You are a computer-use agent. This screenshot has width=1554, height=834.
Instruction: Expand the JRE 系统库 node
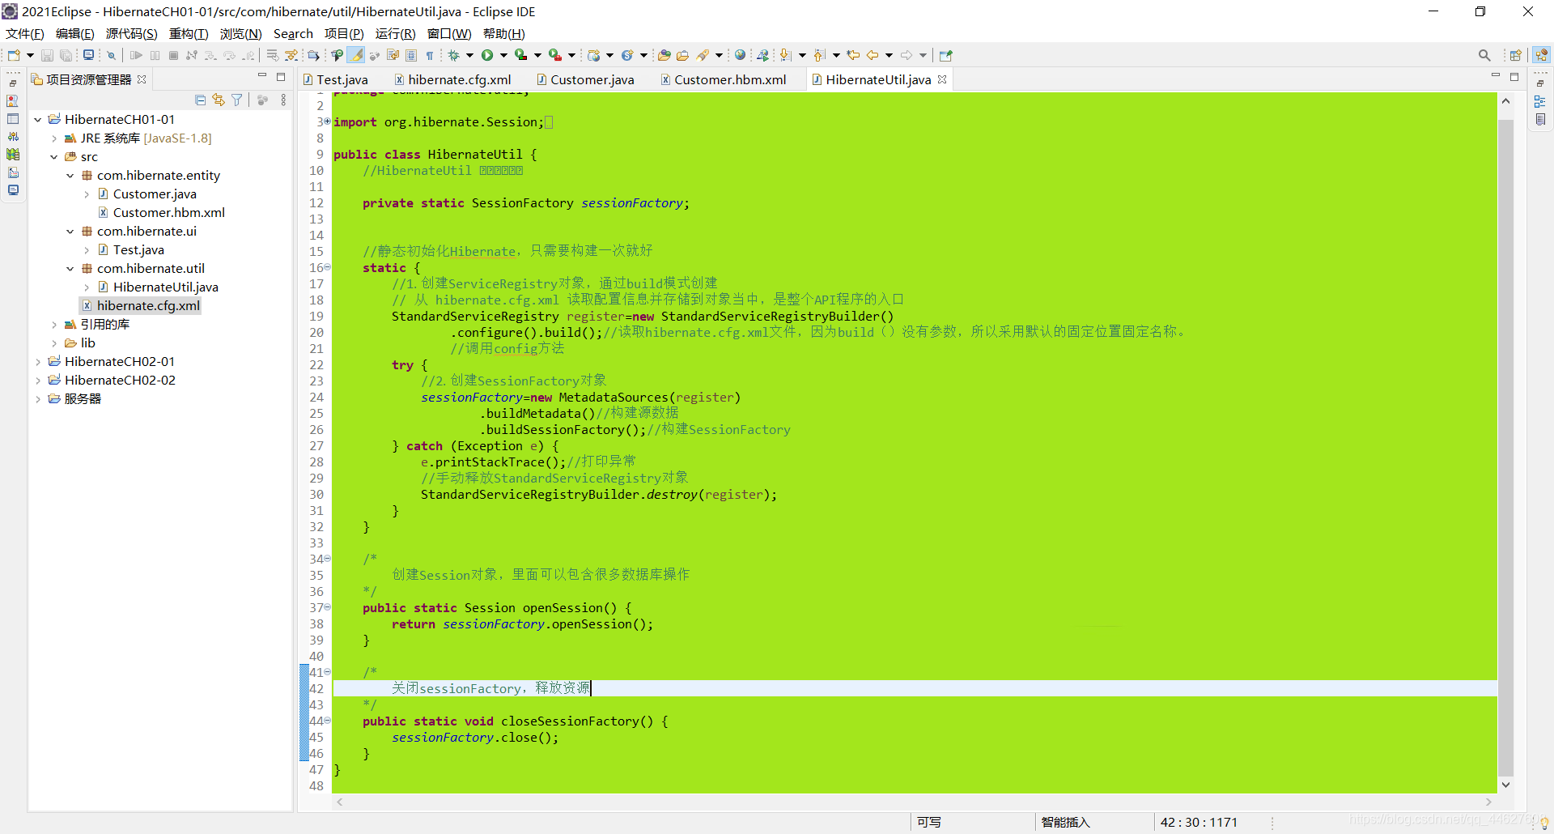pyautogui.click(x=54, y=138)
